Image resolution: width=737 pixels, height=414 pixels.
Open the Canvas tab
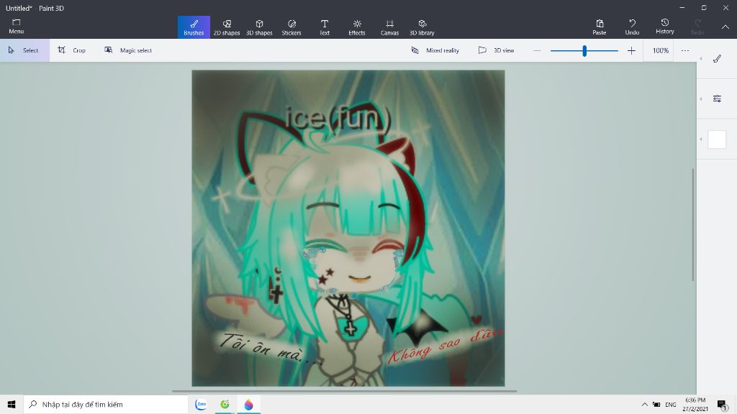click(389, 27)
